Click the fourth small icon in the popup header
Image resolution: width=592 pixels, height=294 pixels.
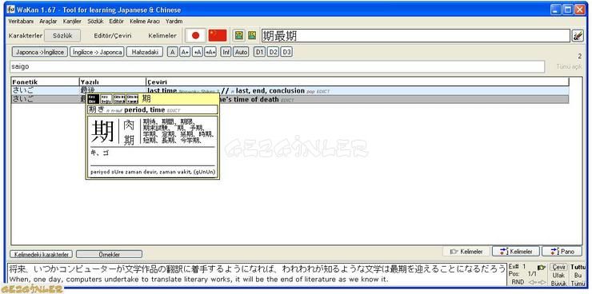coord(132,99)
